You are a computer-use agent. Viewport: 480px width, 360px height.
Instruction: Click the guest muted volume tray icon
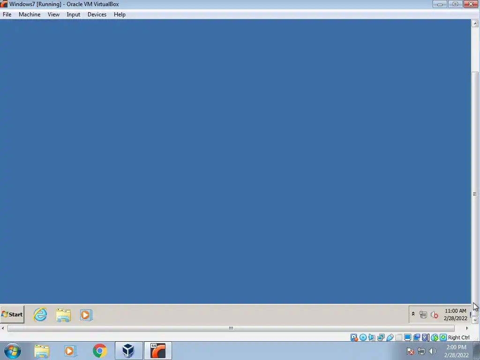point(435,315)
